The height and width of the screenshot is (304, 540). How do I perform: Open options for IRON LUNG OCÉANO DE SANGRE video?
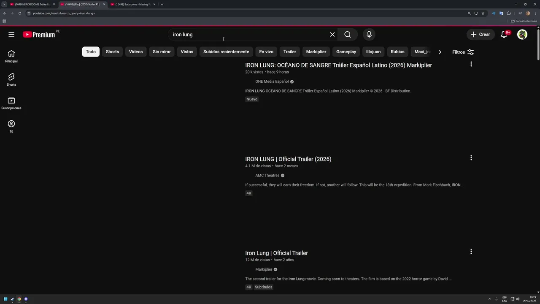pos(471,64)
